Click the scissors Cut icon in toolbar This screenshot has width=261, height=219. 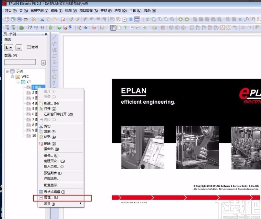[42, 20]
